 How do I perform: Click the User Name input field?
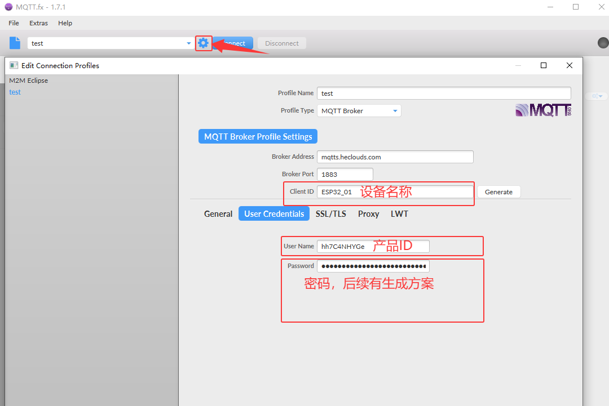373,246
